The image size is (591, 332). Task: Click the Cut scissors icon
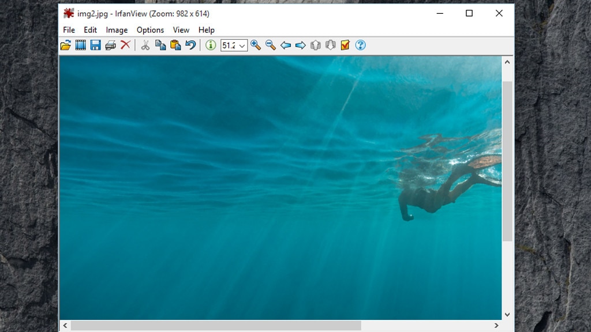click(x=145, y=45)
